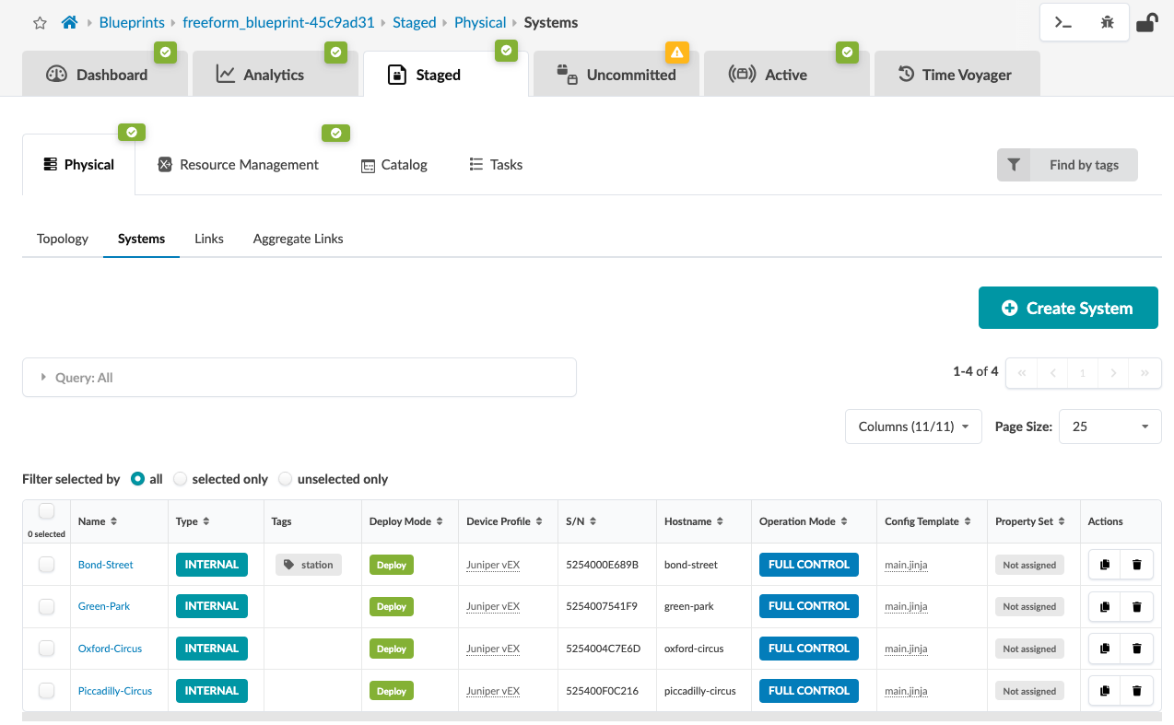
Task: Click the home icon in breadcrumb
Action: tap(69, 22)
